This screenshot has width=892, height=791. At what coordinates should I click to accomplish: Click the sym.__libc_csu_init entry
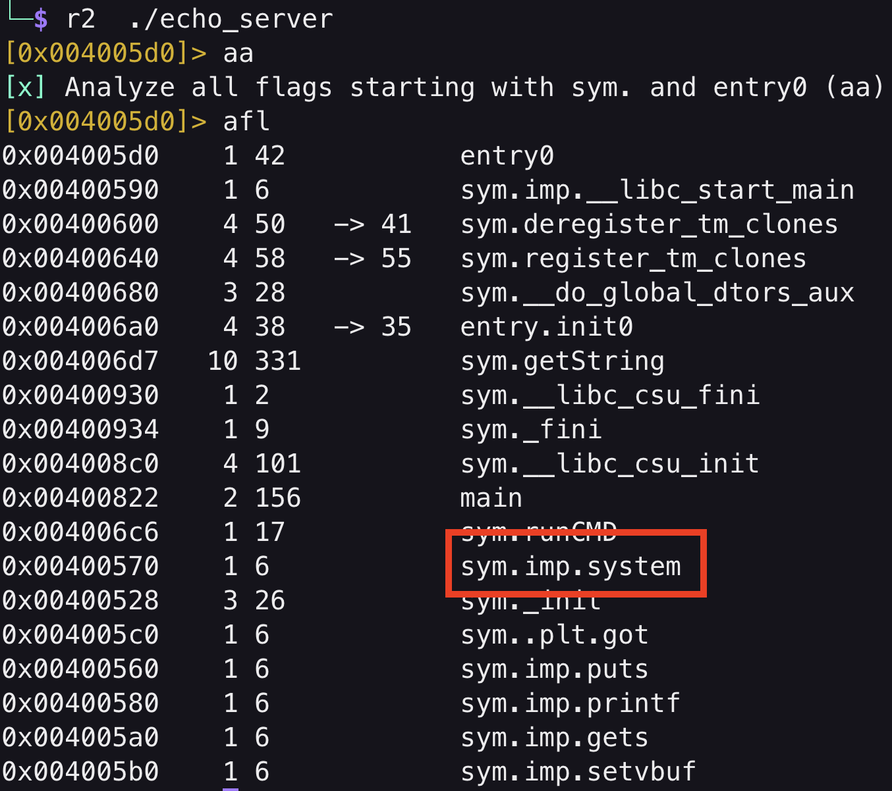609,464
